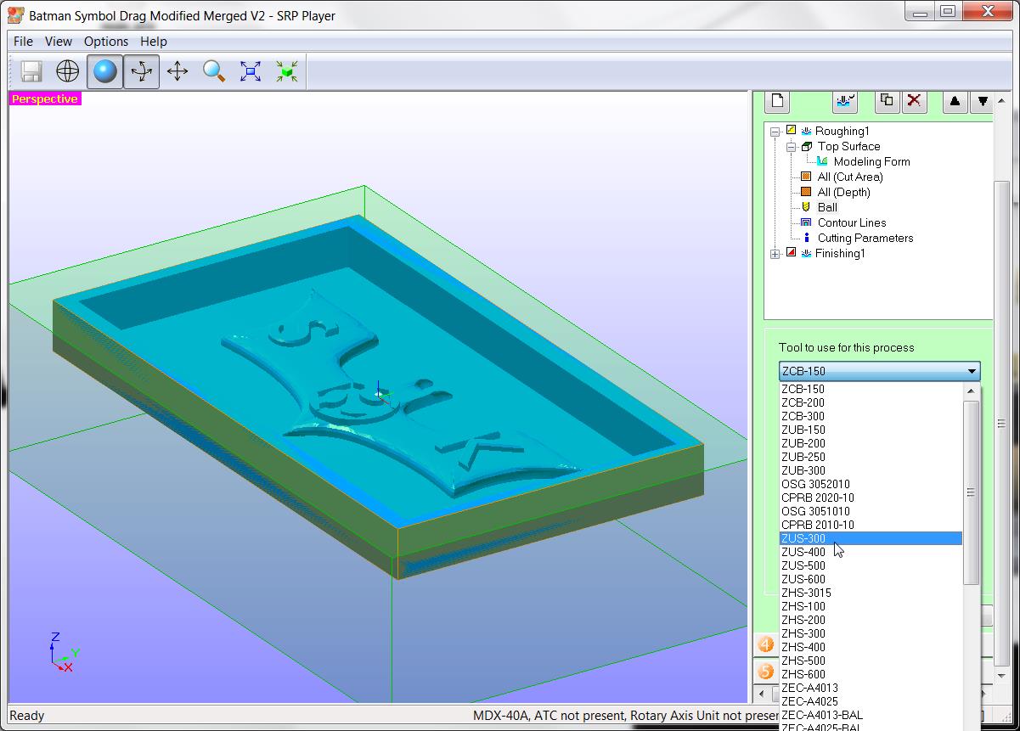Screen dimensions: 1020x731
Task: Close the ZCB-150 tool dropdown arrow
Action: (x=972, y=371)
